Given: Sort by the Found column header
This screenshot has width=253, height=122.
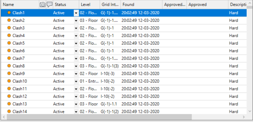Looking at the screenshot, I should pyautogui.click(x=142, y=4).
